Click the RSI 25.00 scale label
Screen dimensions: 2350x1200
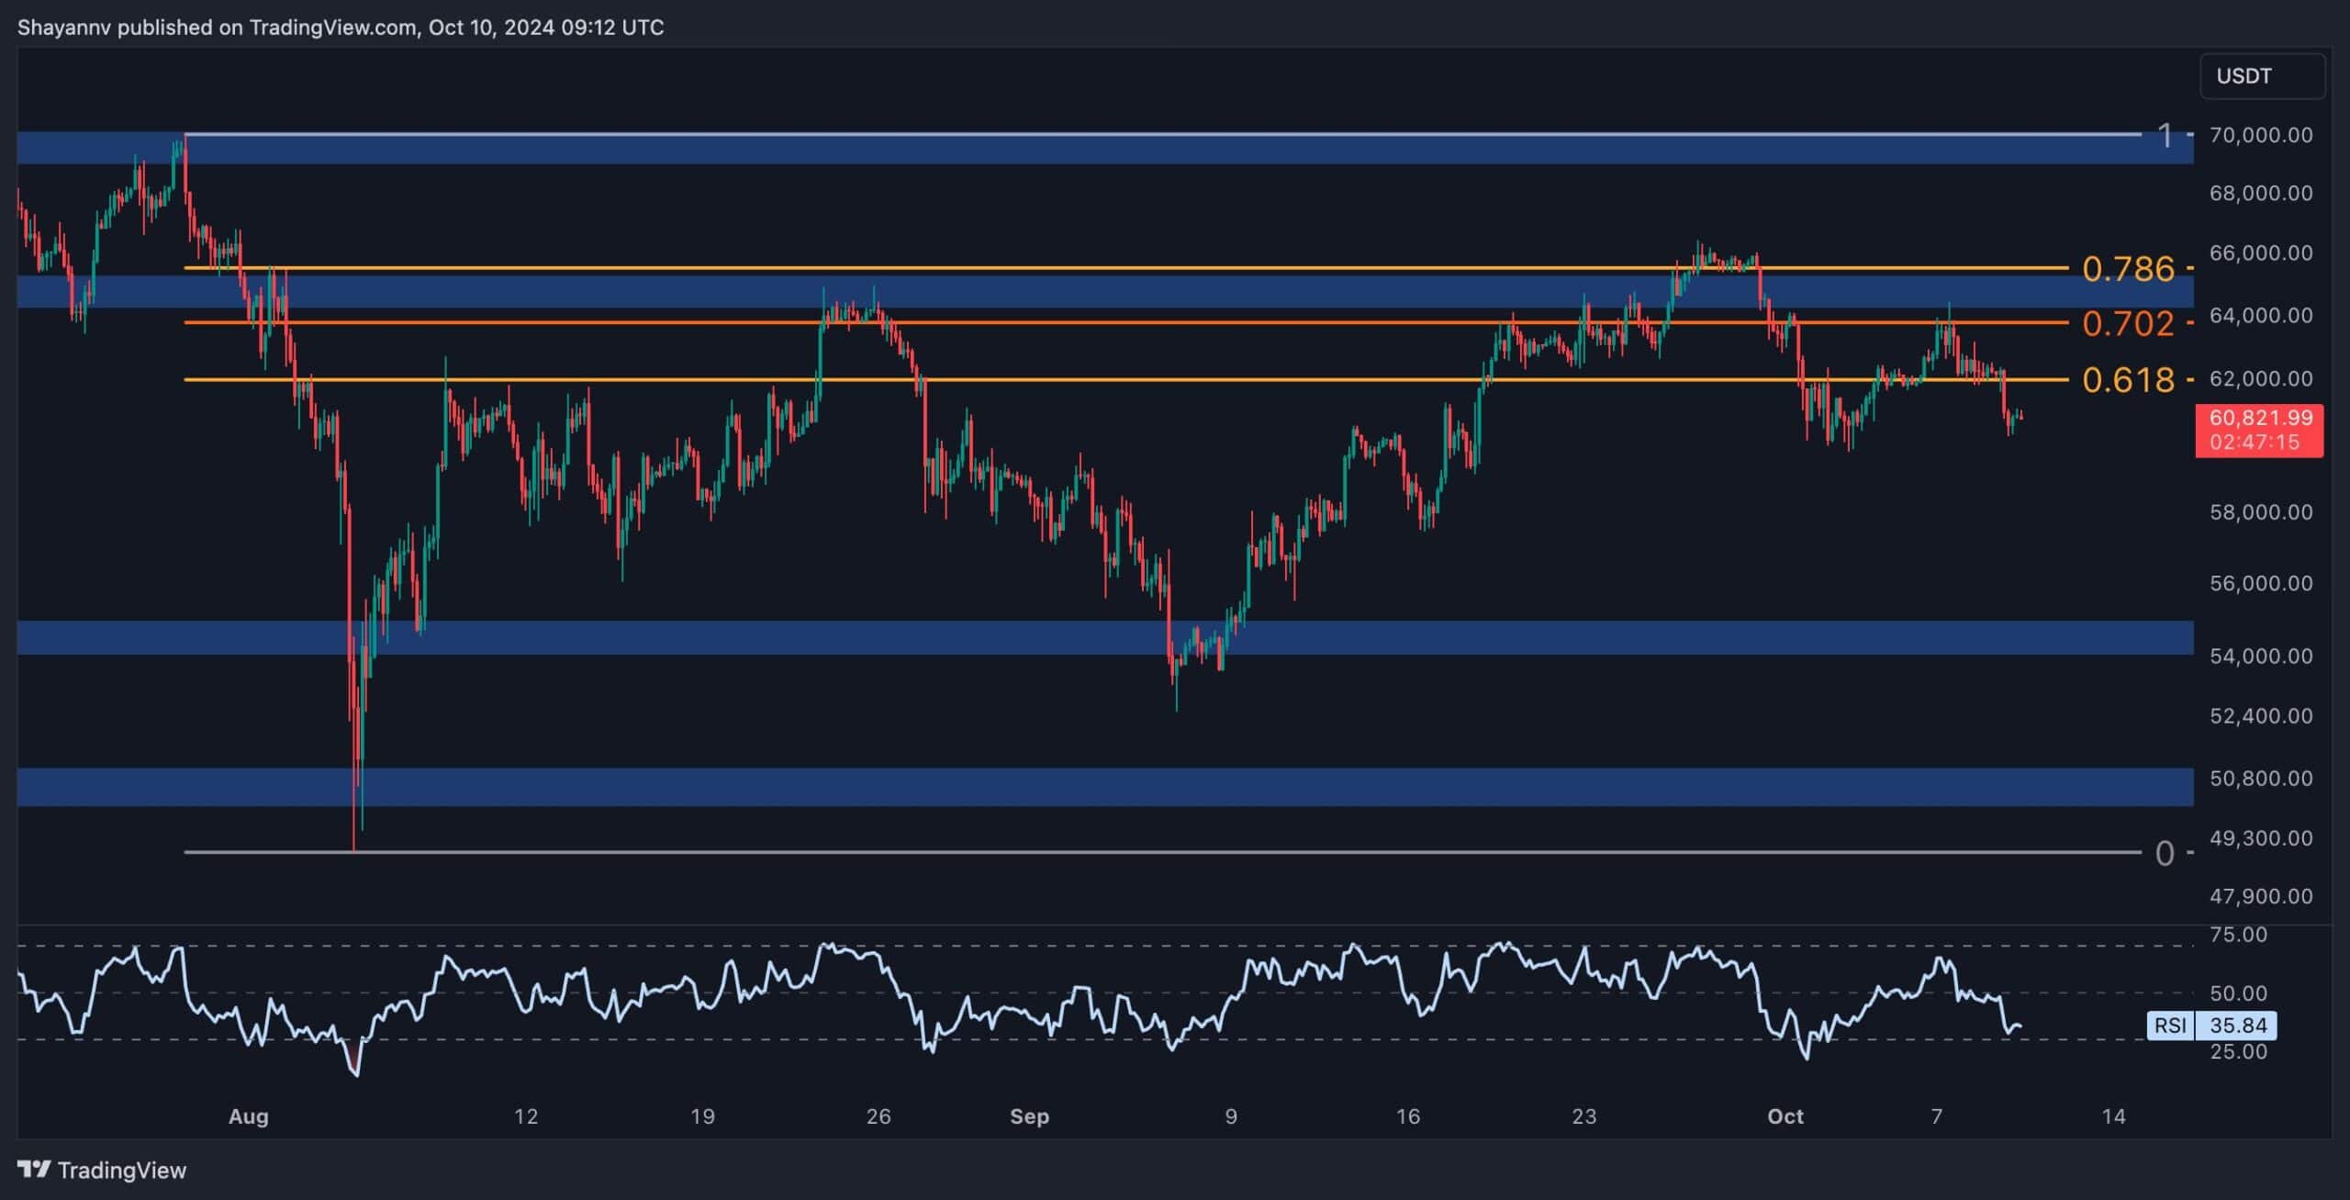pos(2238,1051)
